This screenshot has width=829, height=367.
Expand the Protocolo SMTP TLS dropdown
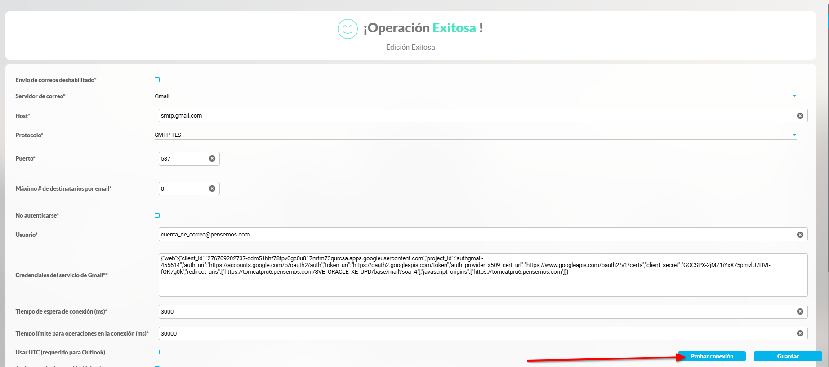[x=794, y=135]
